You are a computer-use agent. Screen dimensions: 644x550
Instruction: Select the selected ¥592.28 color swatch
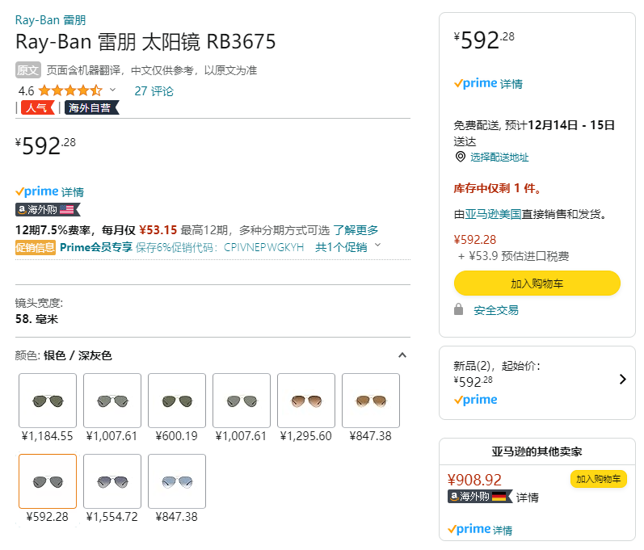point(48,481)
